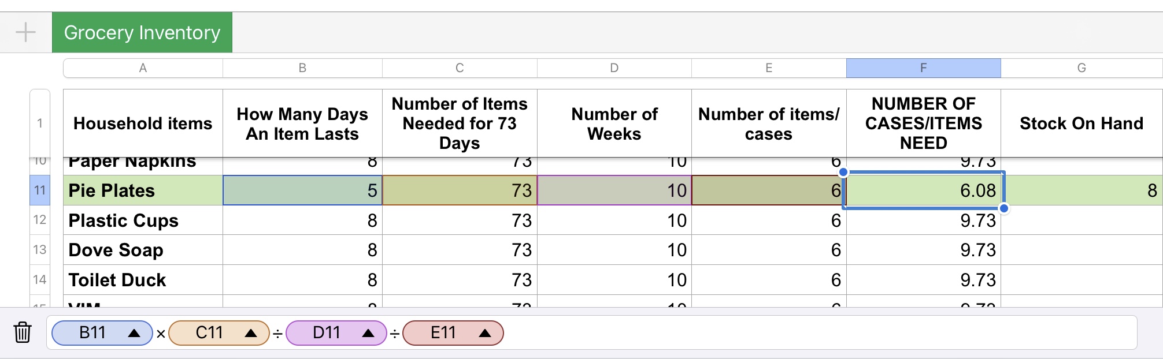Select the Stock On Hand header cell
Screen dimensions: 1163x359
coord(1081,123)
